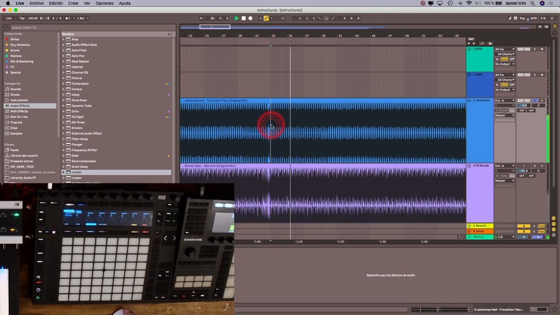Toggle the yellow Automation Arm button

266,18
